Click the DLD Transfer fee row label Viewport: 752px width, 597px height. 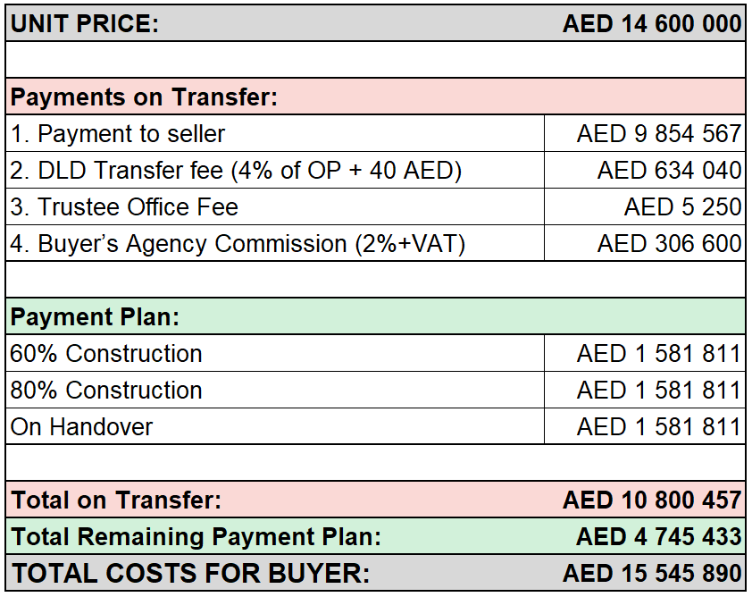(236, 171)
